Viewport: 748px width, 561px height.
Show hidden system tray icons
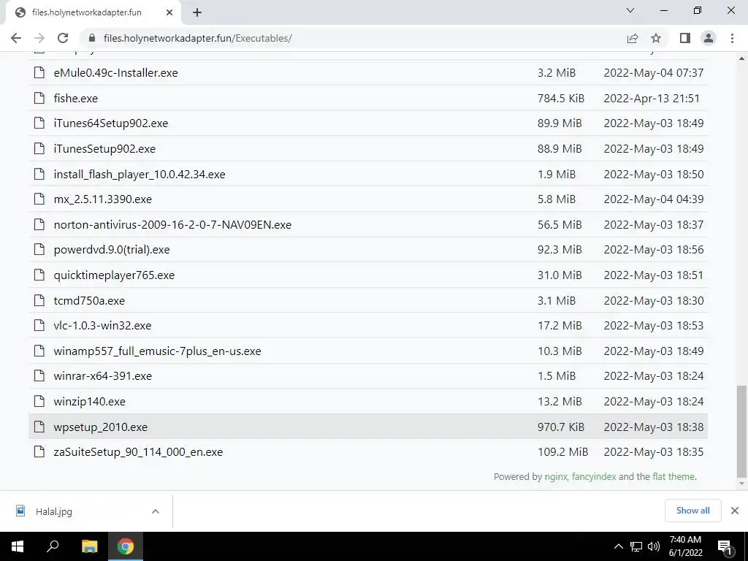point(618,546)
